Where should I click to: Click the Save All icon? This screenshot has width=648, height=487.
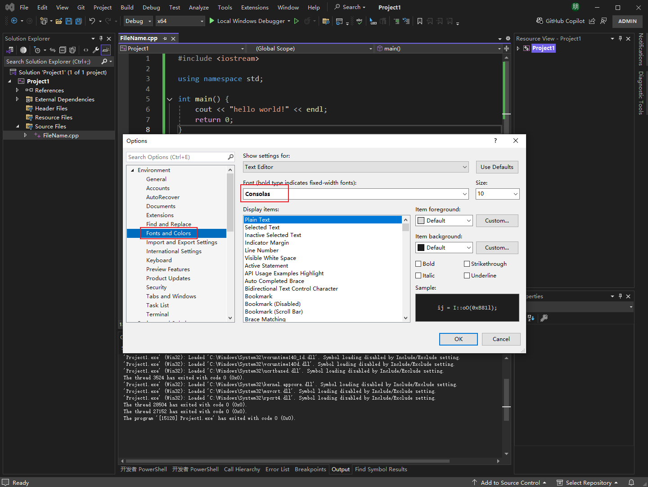click(x=78, y=21)
